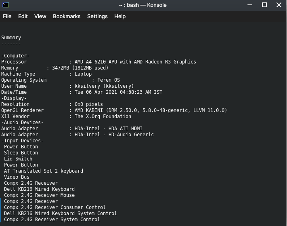Click AT Translated Set 2 keyboard entry
287x226 pixels.
point(44,171)
